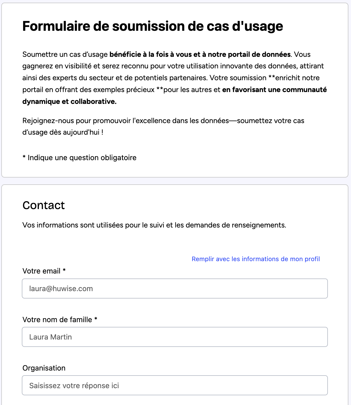351x405 pixels.
Task: Click the opening words "Soumettre un cas d'usage"
Action: point(65,54)
